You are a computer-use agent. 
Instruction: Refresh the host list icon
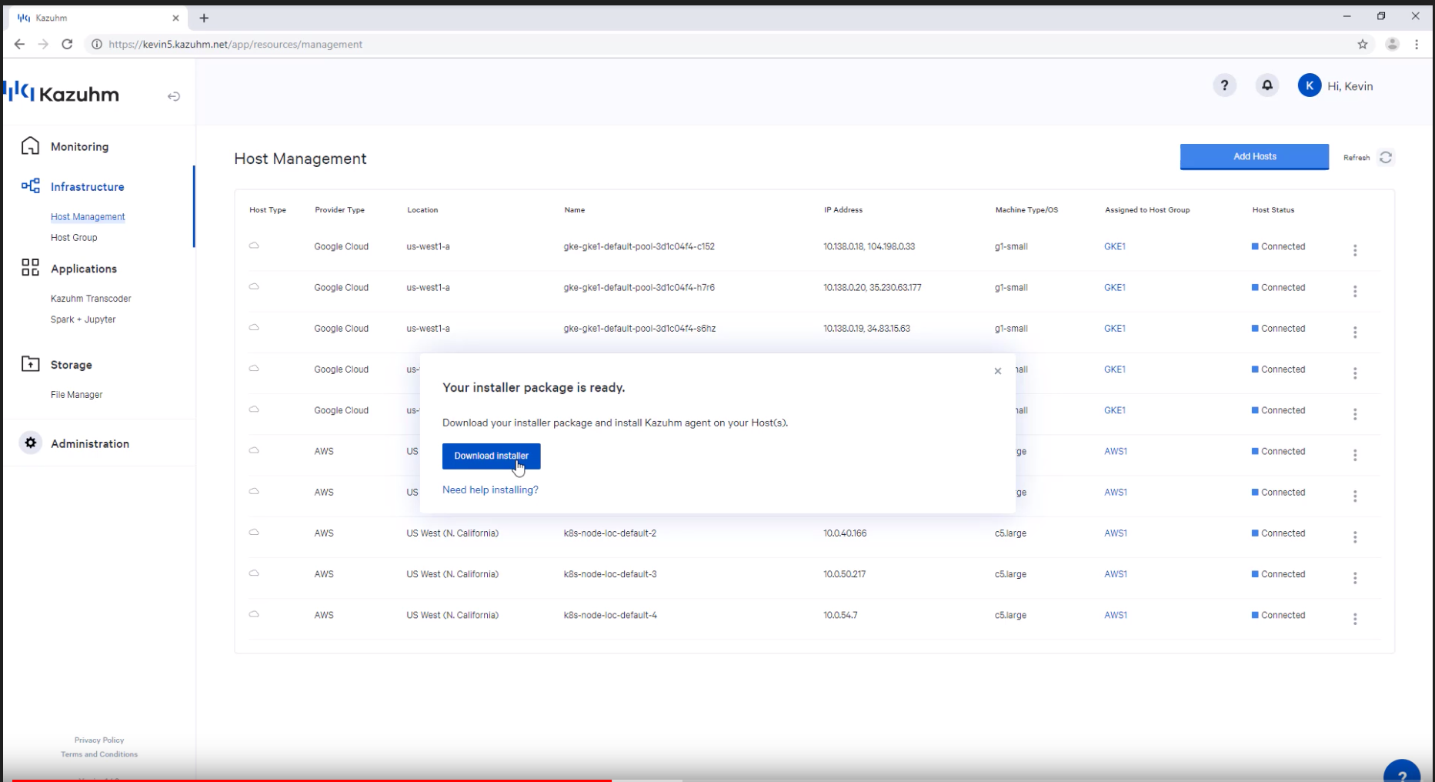pos(1386,157)
